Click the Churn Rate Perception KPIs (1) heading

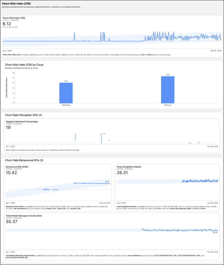23,115
